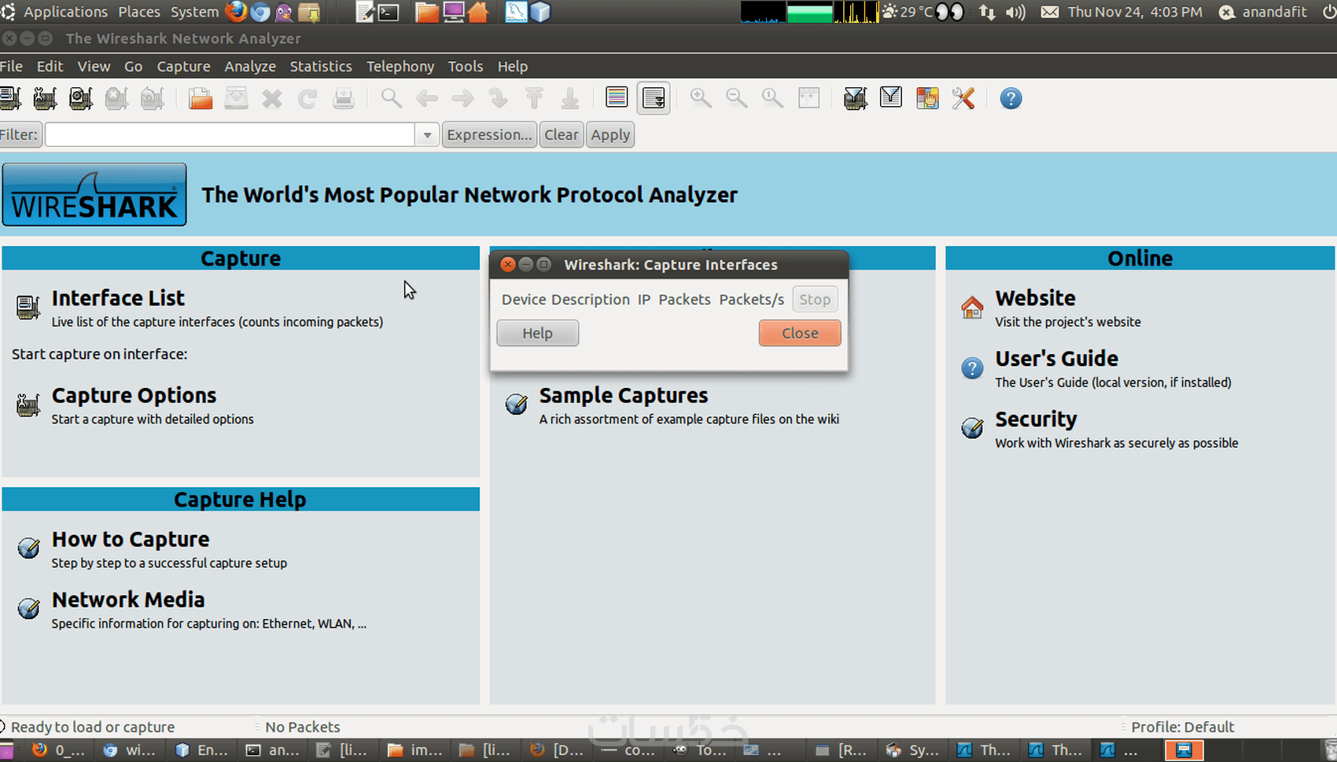This screenshot has width=1337, height=762.
Task: Open the Security link
Action: [x=1036, y=419]
